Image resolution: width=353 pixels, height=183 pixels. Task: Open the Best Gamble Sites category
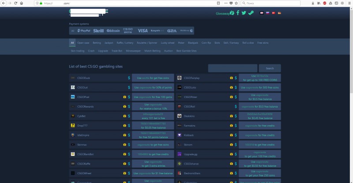pos(186,51)
